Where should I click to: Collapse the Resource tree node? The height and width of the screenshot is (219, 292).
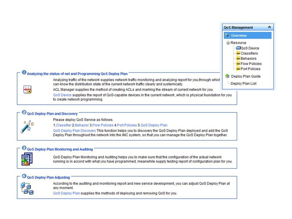pyautogui.click(x=228, y=43)
